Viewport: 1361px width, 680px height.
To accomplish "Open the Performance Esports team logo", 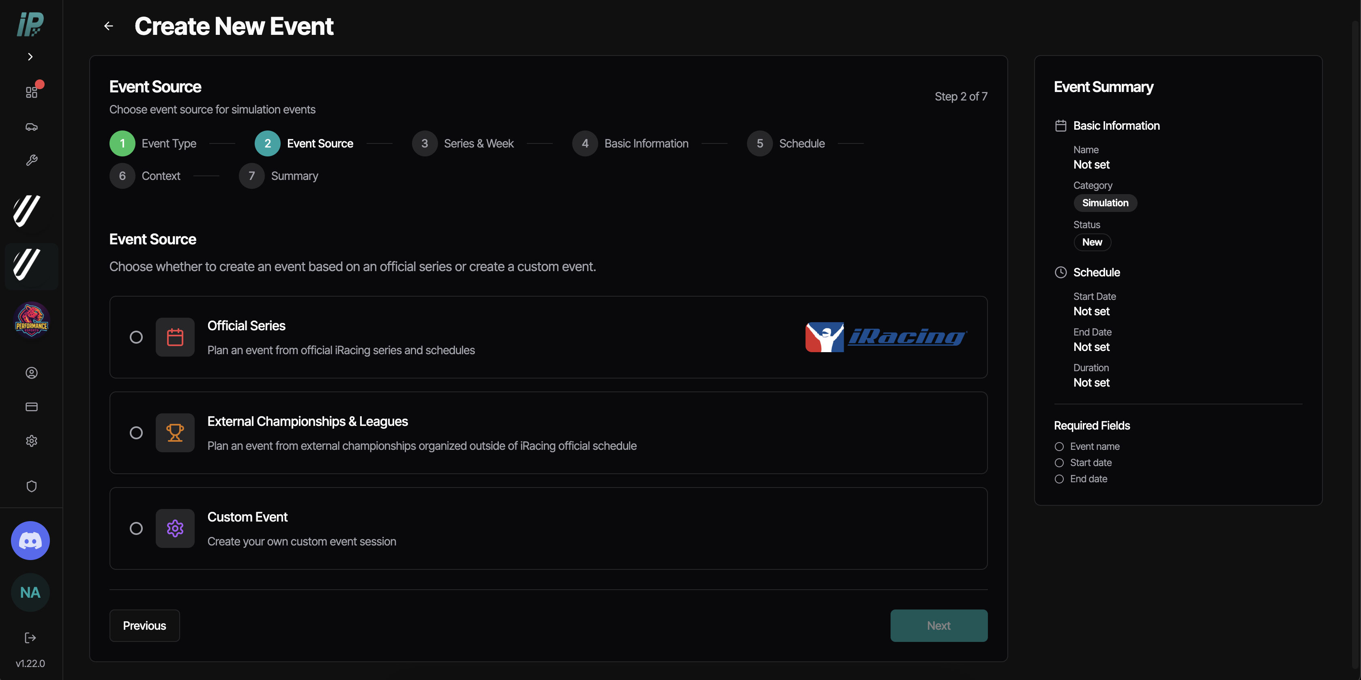I will tap(31, 319).
